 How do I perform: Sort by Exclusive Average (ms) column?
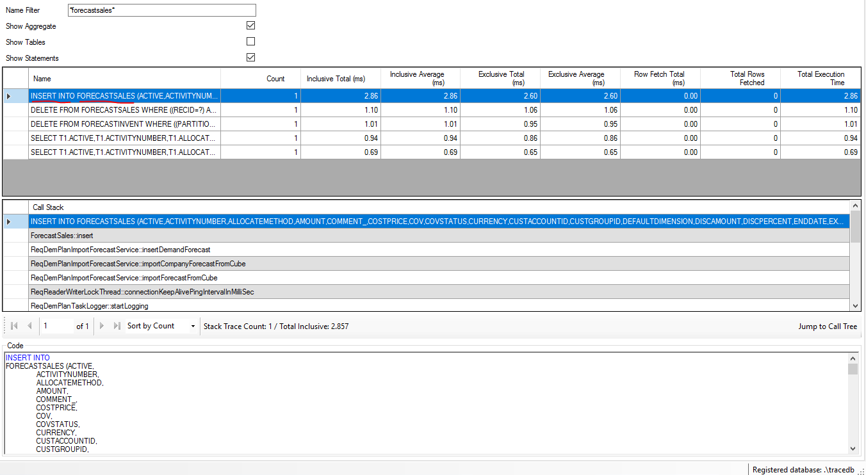coord(580,79)
